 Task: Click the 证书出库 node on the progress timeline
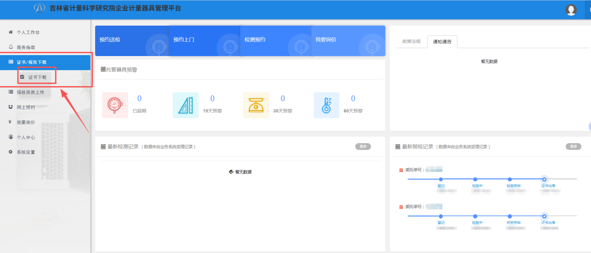pyautogui.click(x=545, y=179)
